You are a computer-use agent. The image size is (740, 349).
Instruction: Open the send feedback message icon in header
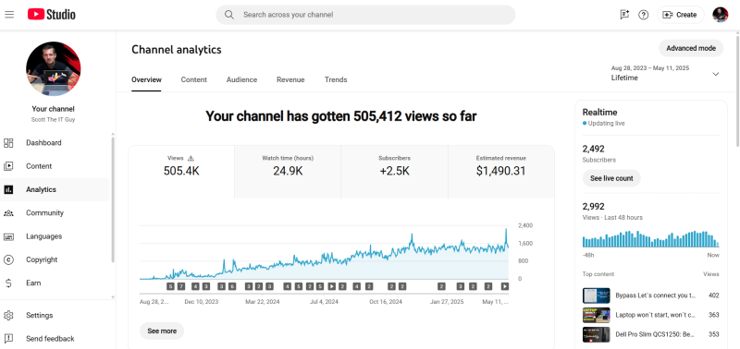pos(624,15)
